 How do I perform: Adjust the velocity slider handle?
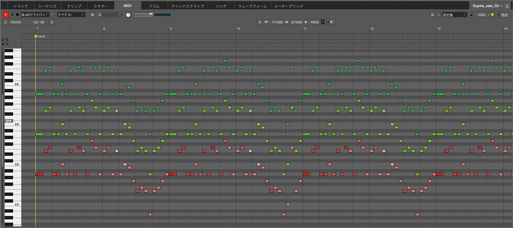pyautogui.click(x=150, y=14)
